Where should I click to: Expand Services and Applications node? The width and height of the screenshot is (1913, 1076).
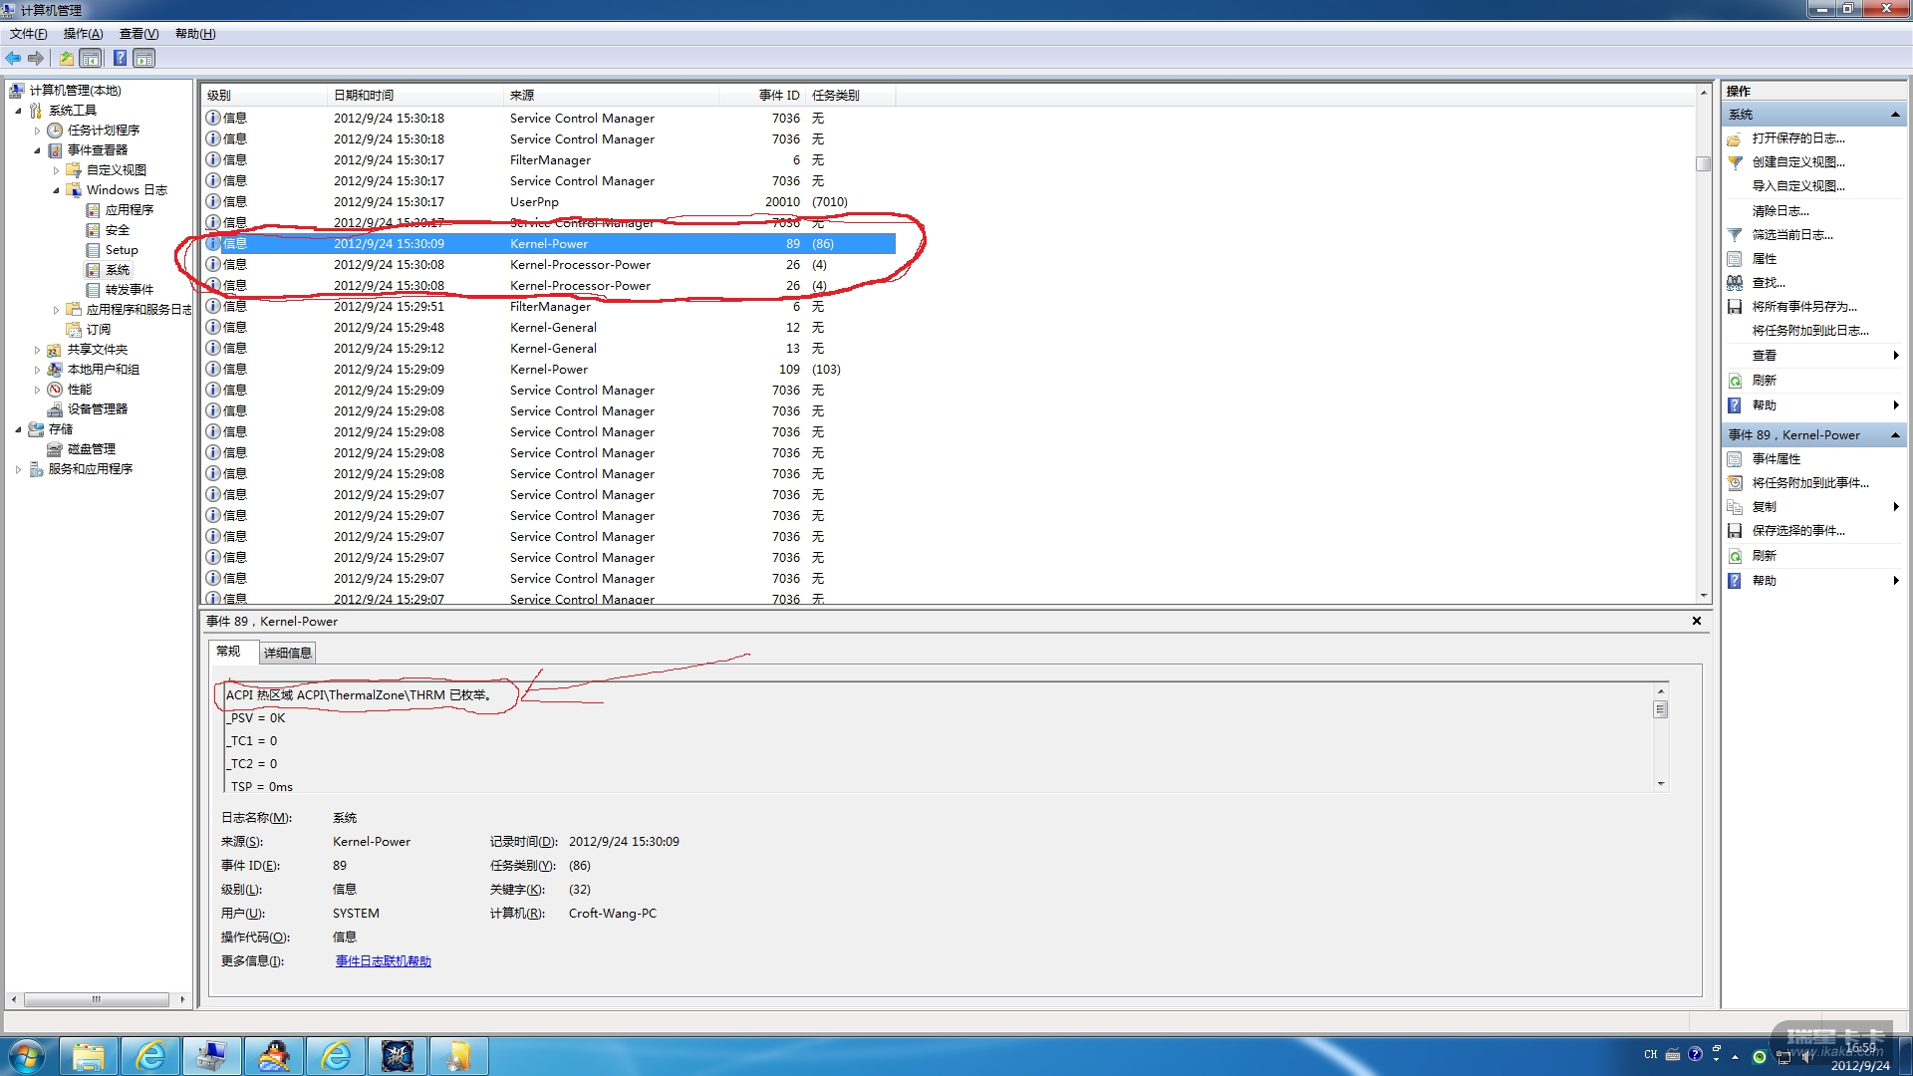tap(18, 469)
